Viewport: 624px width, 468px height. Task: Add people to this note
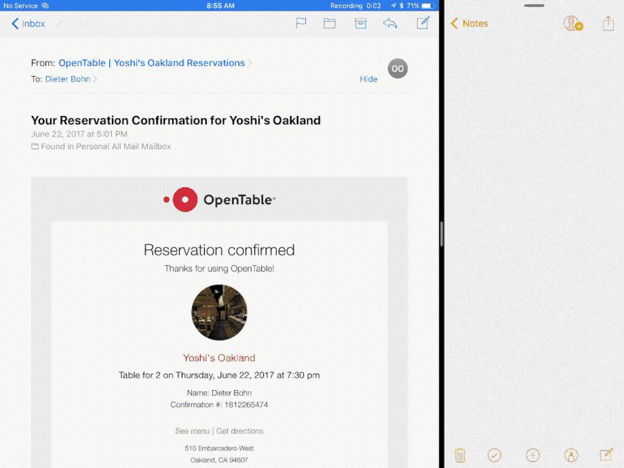[573, 24]
